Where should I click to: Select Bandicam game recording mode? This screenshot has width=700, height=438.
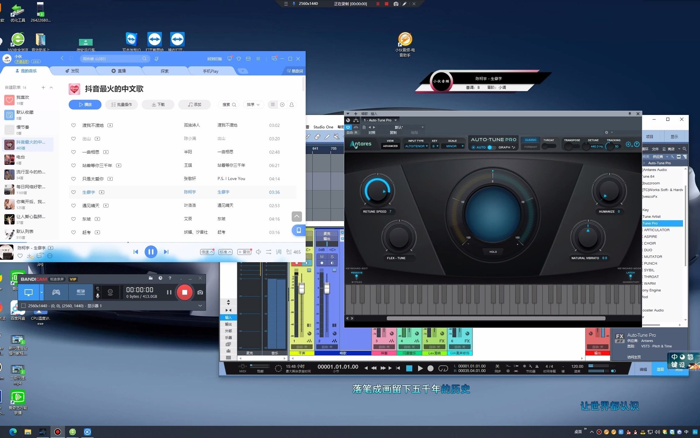tap(56, 292)
